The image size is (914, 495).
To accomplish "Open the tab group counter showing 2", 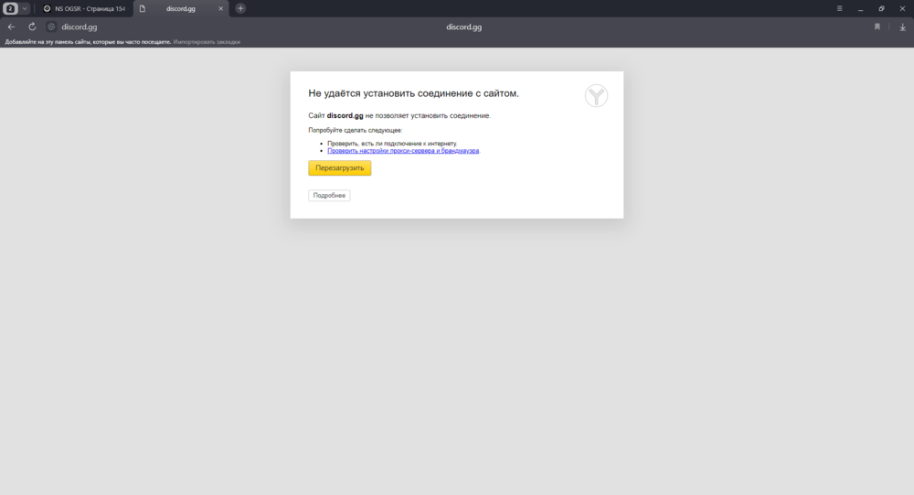I will [10, 9].
